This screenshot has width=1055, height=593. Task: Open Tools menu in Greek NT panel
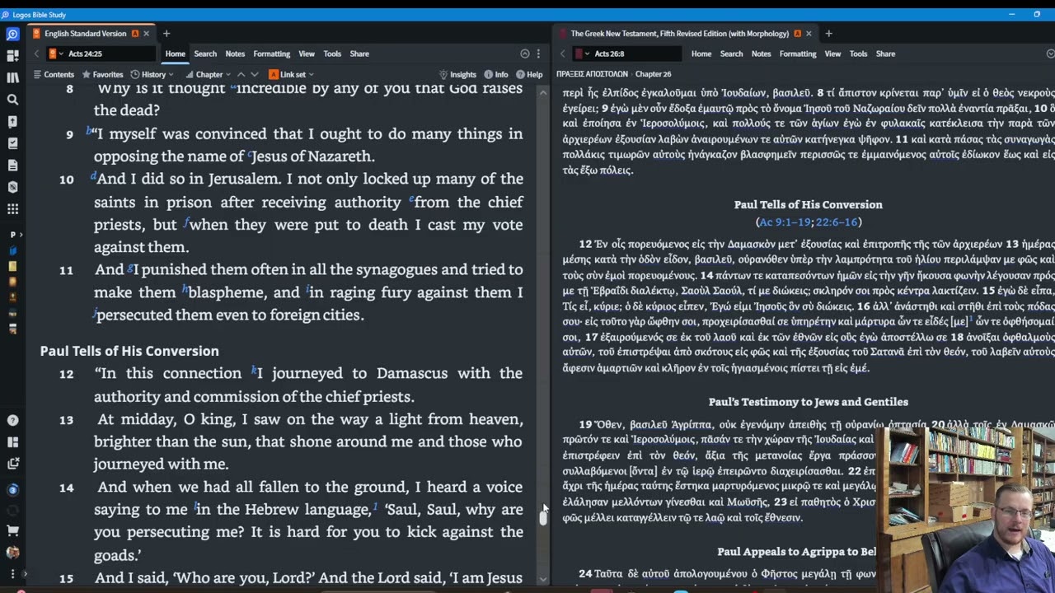coord(858,54)
